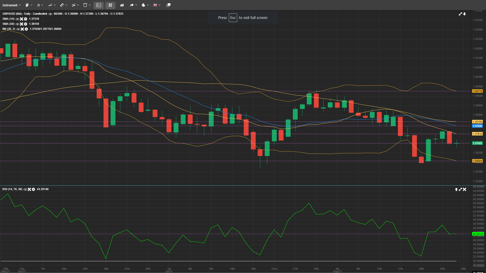Click the green 43.29140 RSI value tag
Screen dimensions: 486x273
point(478,234)
